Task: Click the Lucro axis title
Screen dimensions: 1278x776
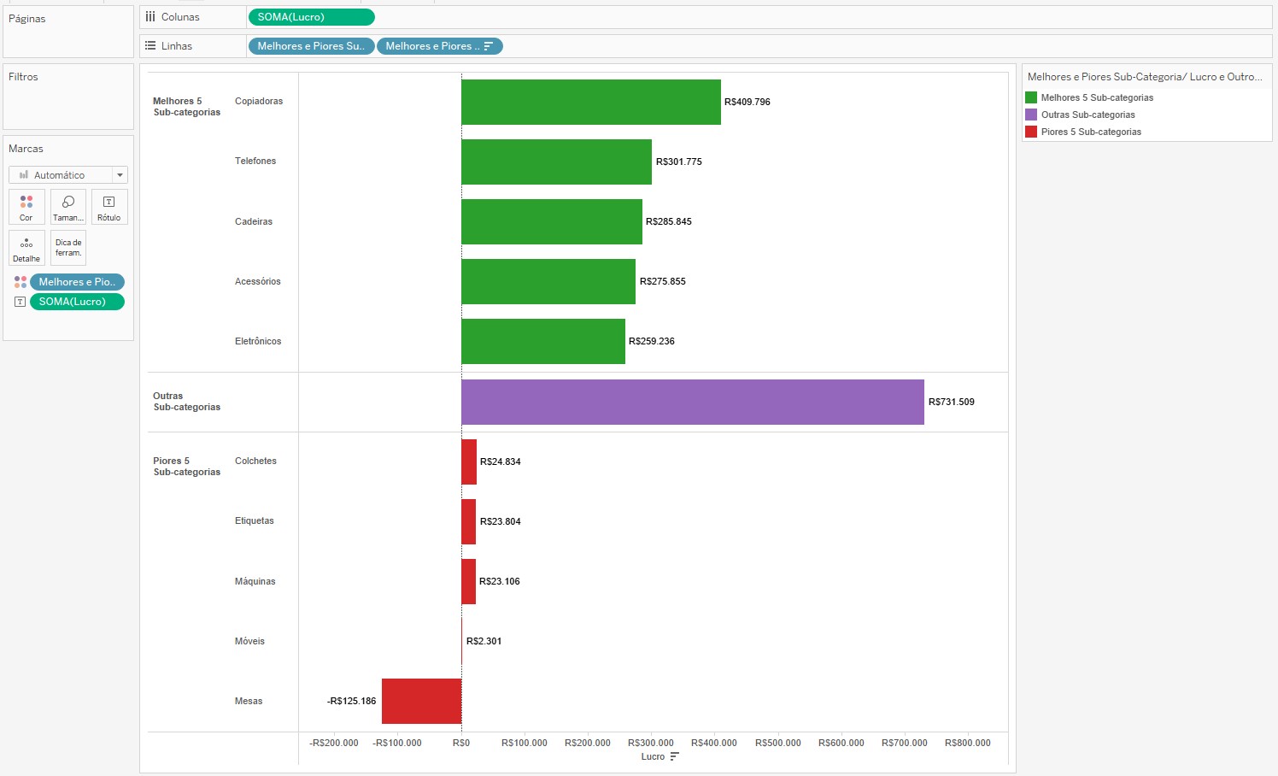Action: pos(653,757)
